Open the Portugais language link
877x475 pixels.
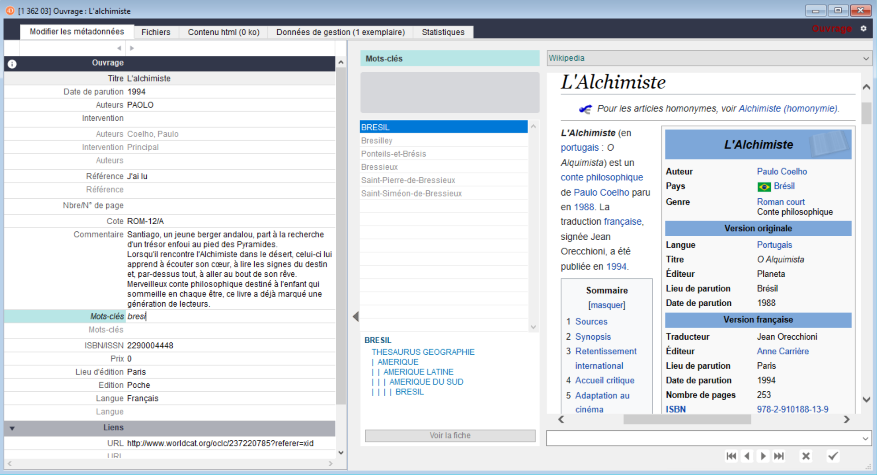774,245
